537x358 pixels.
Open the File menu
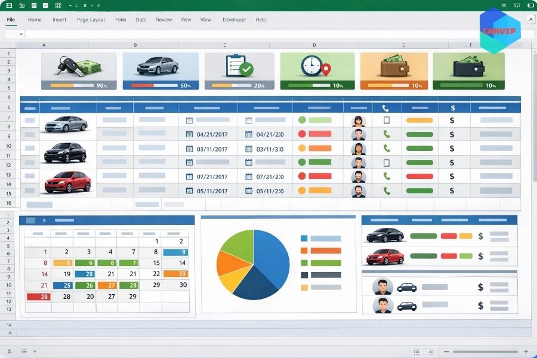click(x=11, y=20)
